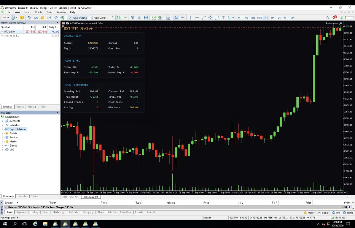Select the crosshair tool
This screenshot has width=355, height=228.
pyautogui.click(x=183, y=17)
